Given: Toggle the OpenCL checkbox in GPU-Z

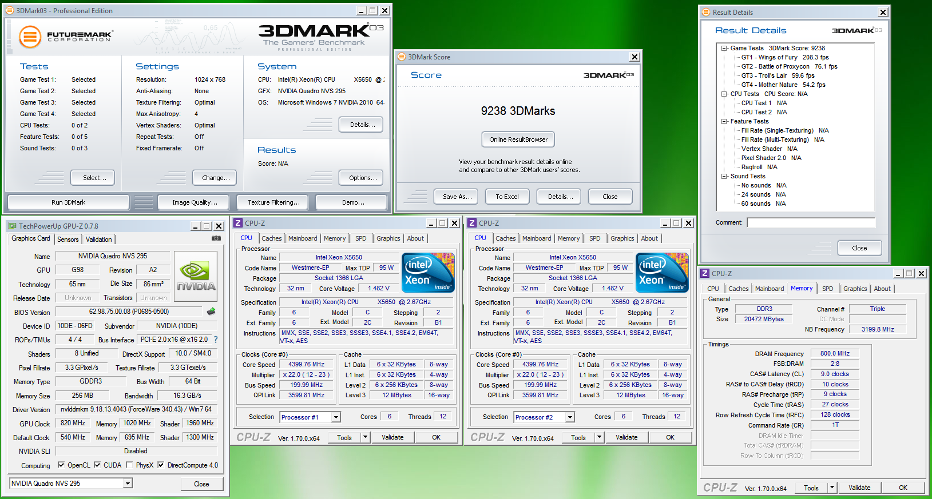Looking at the screenshot, I should [x=61, y=465].
